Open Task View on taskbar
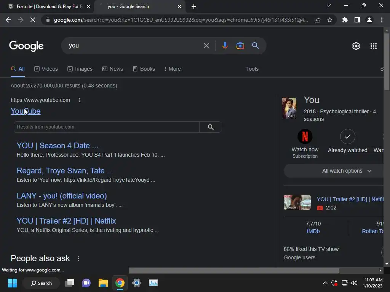Image resolution: width=390 pixels, height=292 pixels. [x=70, y=283]
